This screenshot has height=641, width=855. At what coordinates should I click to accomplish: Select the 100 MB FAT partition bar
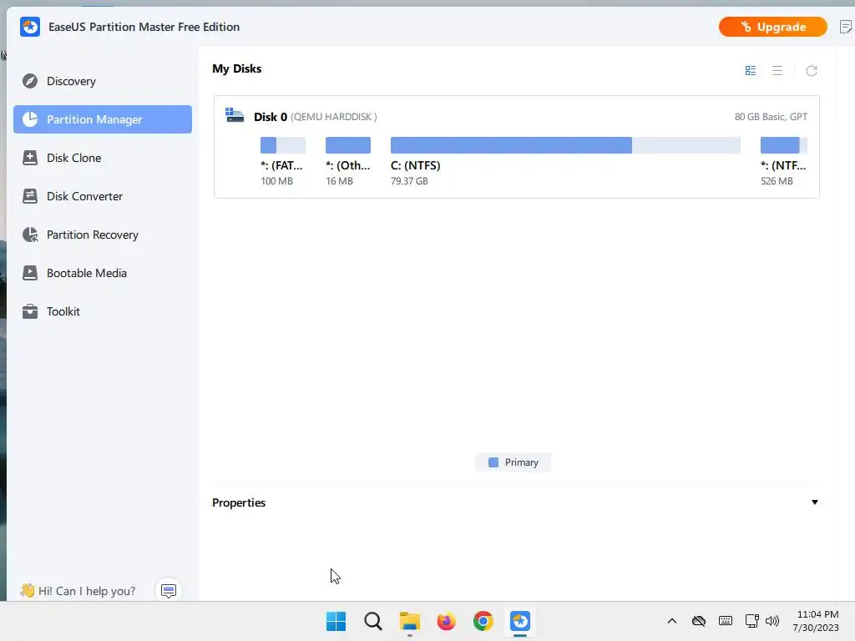coord(283,145)
